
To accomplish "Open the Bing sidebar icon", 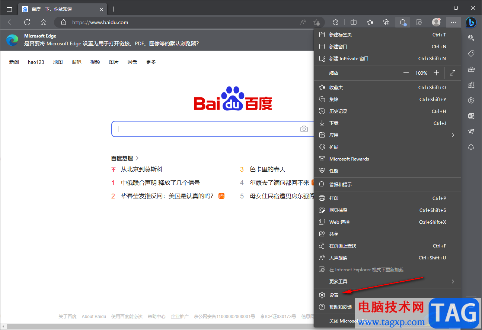I will (471, 22).
